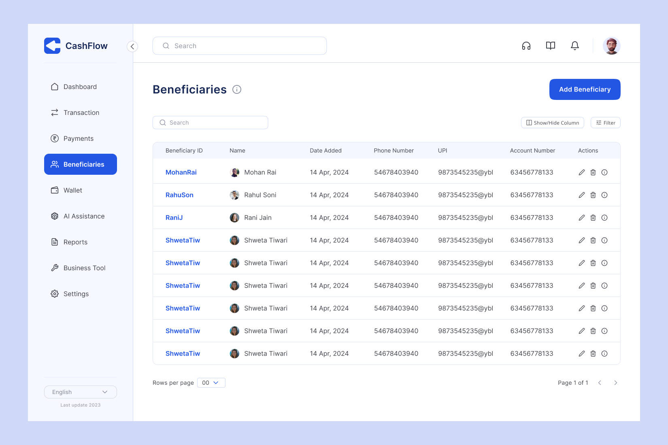Edit Mohan Rai using the pencil icon
Screen dimensions: 668x445
point(581,172)
